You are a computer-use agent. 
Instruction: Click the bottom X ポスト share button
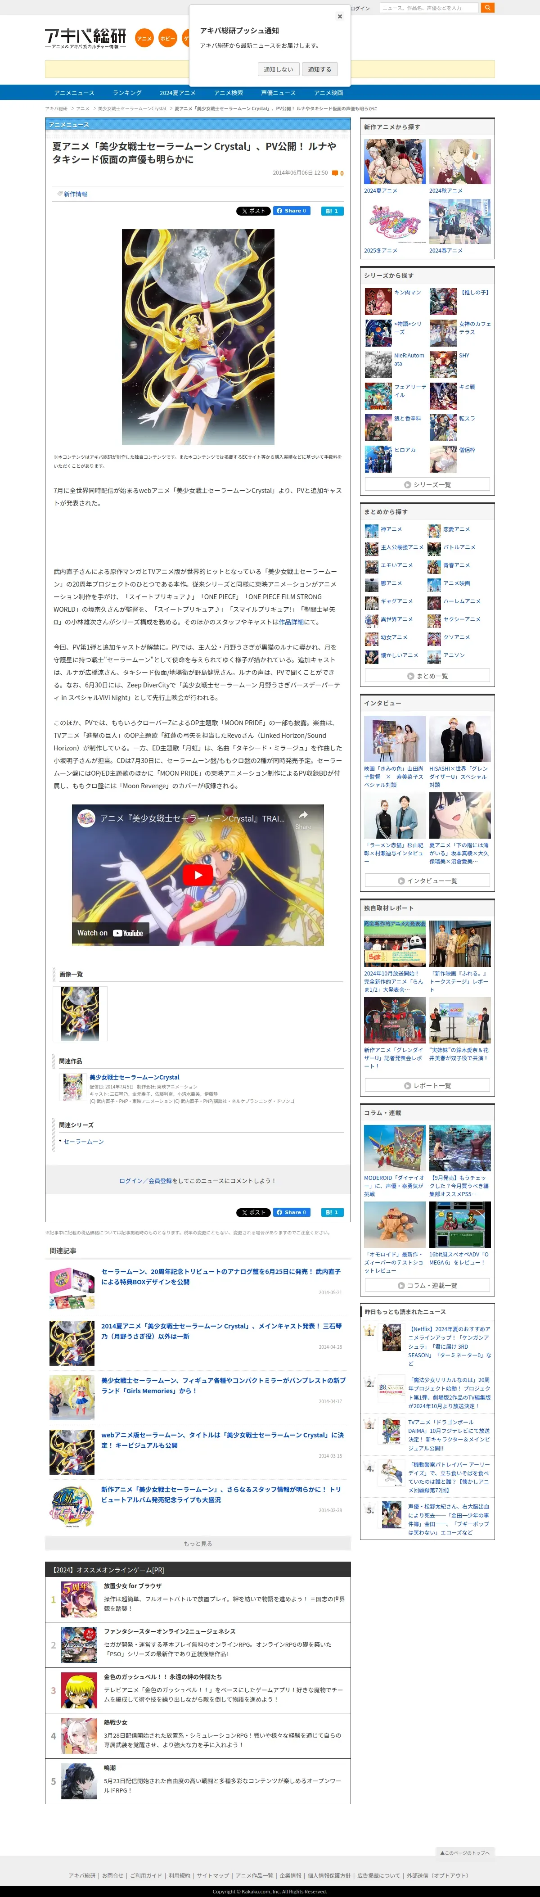[253, 1212]
